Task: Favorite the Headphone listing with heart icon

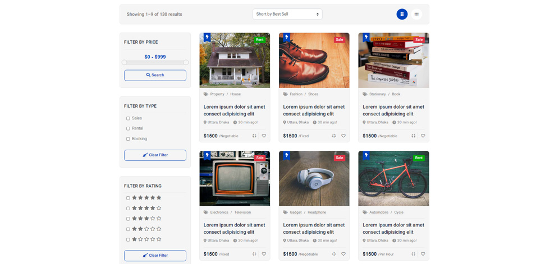Action: pos(343,254)
